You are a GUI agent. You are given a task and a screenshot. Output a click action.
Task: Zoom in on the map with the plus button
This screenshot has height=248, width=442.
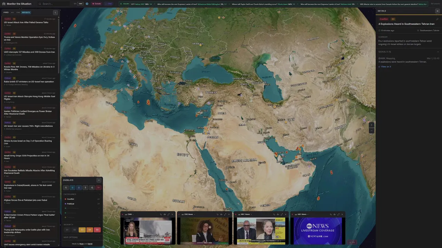point(371,125)
